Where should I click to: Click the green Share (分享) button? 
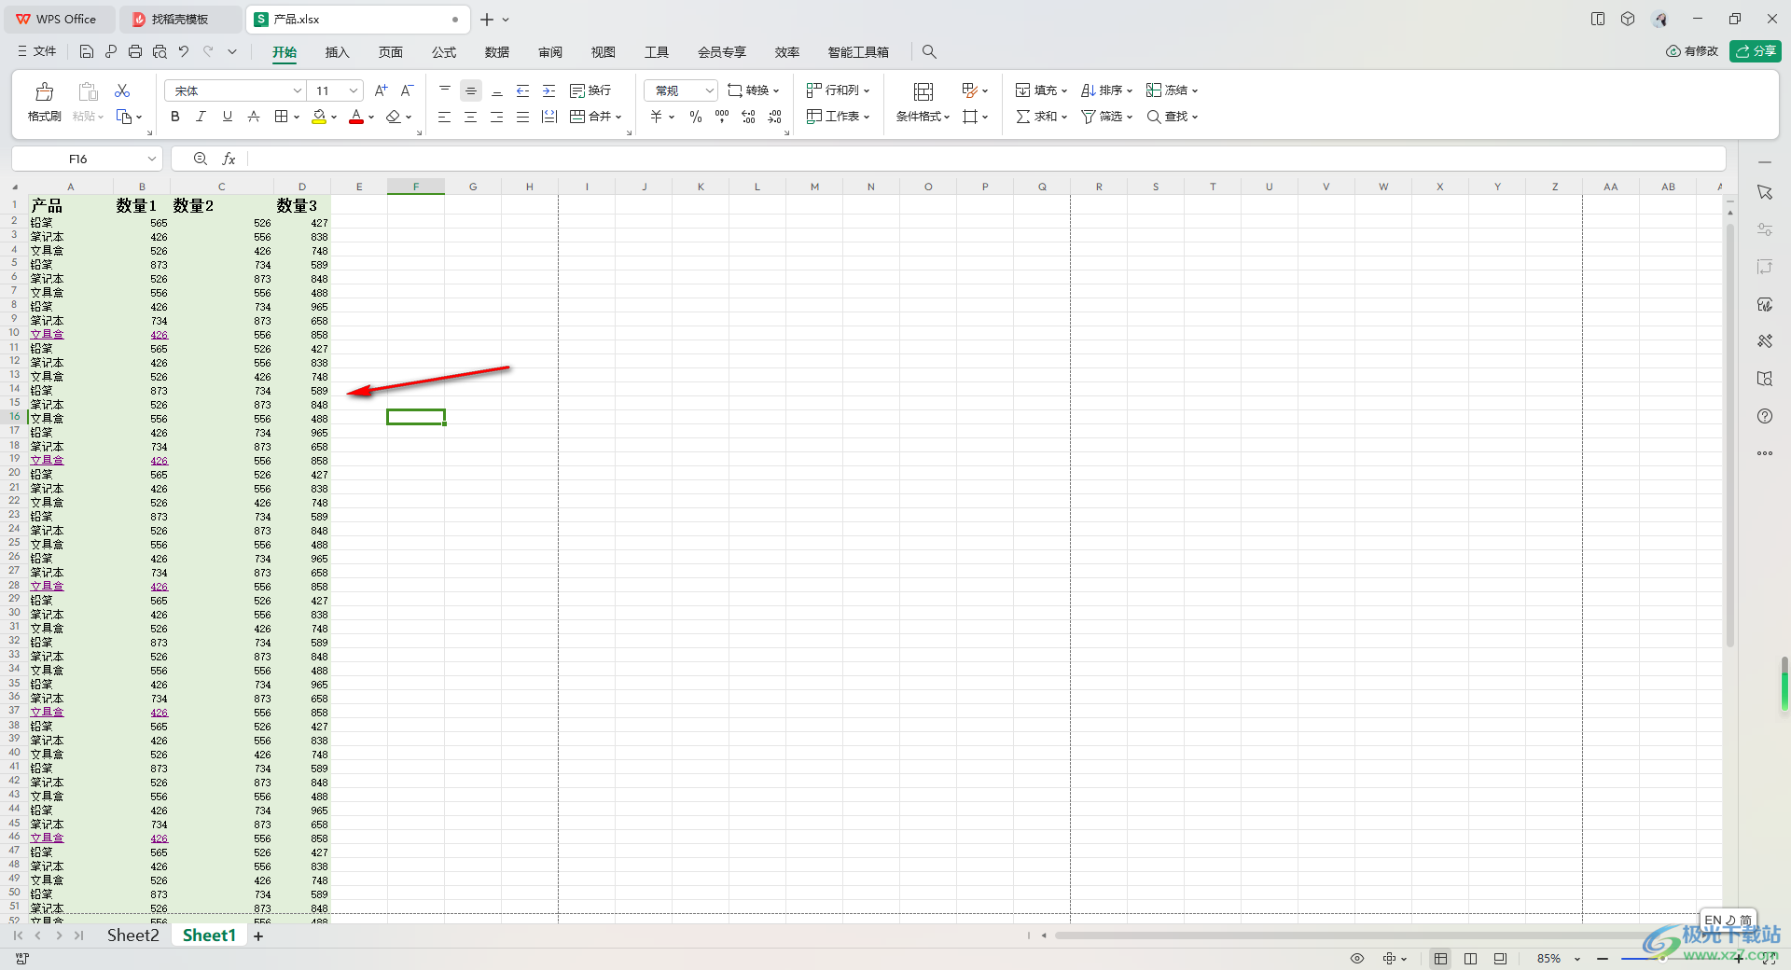[1755, 51]
